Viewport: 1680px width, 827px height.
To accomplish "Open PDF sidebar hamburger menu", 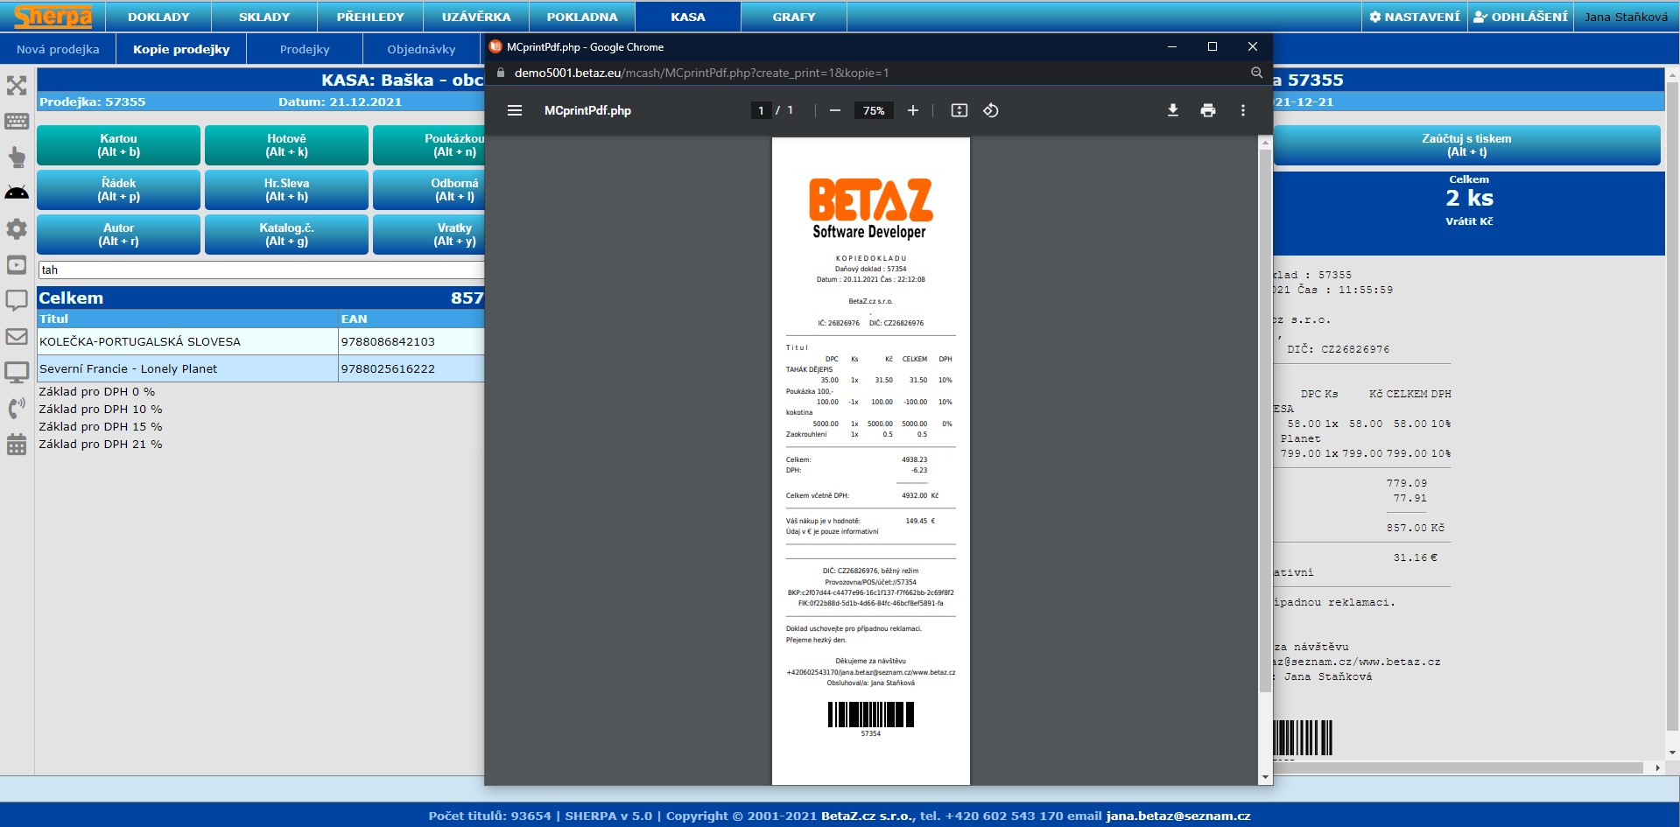I will [515, 110].
